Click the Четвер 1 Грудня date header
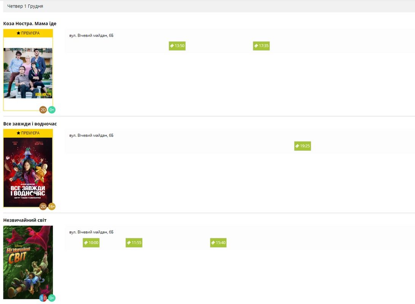This screenshot has height=304, width=415. click(25, 6)
